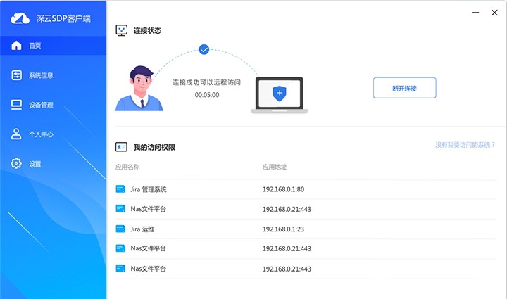Image resolution: width=507 pixels, height=299 pixels.
Task: Click the laptop shield illustration
Action: pyautogui.click(x=280, y=95)
